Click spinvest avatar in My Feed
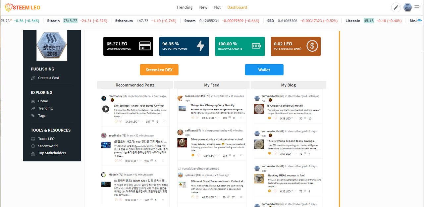Viewport: 424px width, 207px height. (x=180, y=175)
